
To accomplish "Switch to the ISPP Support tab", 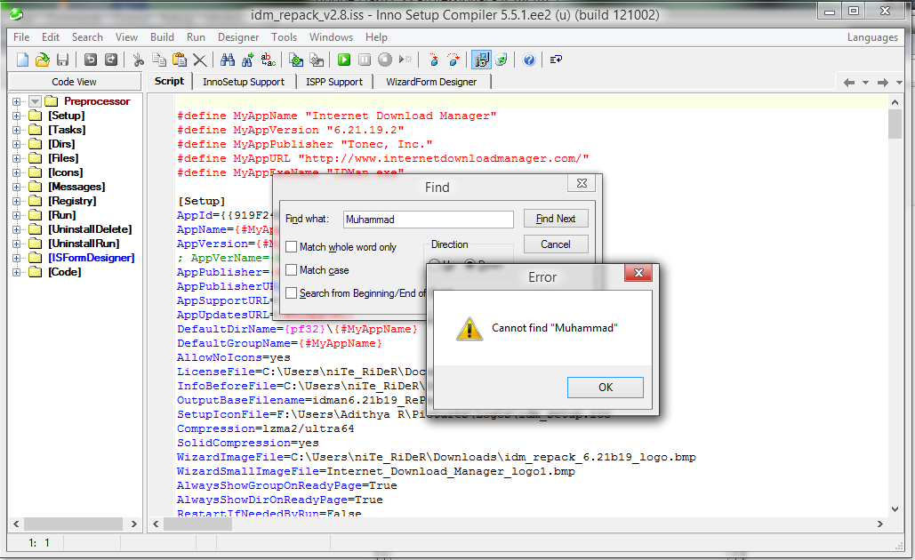I will coord(333,82).
